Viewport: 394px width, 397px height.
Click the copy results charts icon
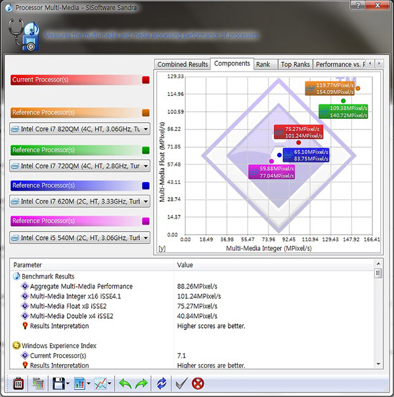[39, 384]
